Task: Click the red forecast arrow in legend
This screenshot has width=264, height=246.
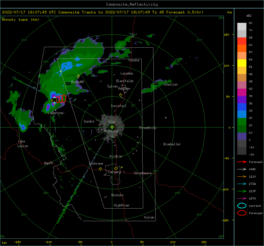Action: tap(242, 162)
